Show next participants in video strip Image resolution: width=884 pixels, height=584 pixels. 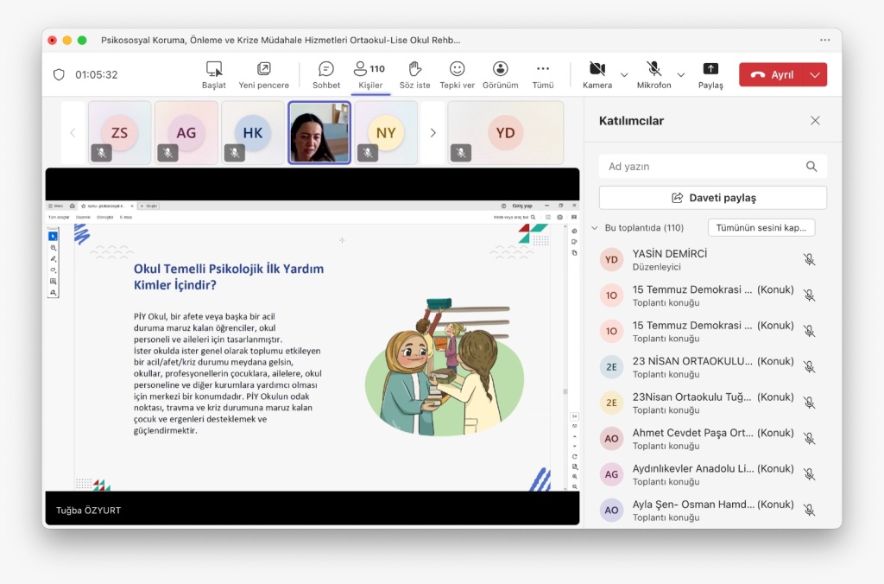[x=433, y=133]
